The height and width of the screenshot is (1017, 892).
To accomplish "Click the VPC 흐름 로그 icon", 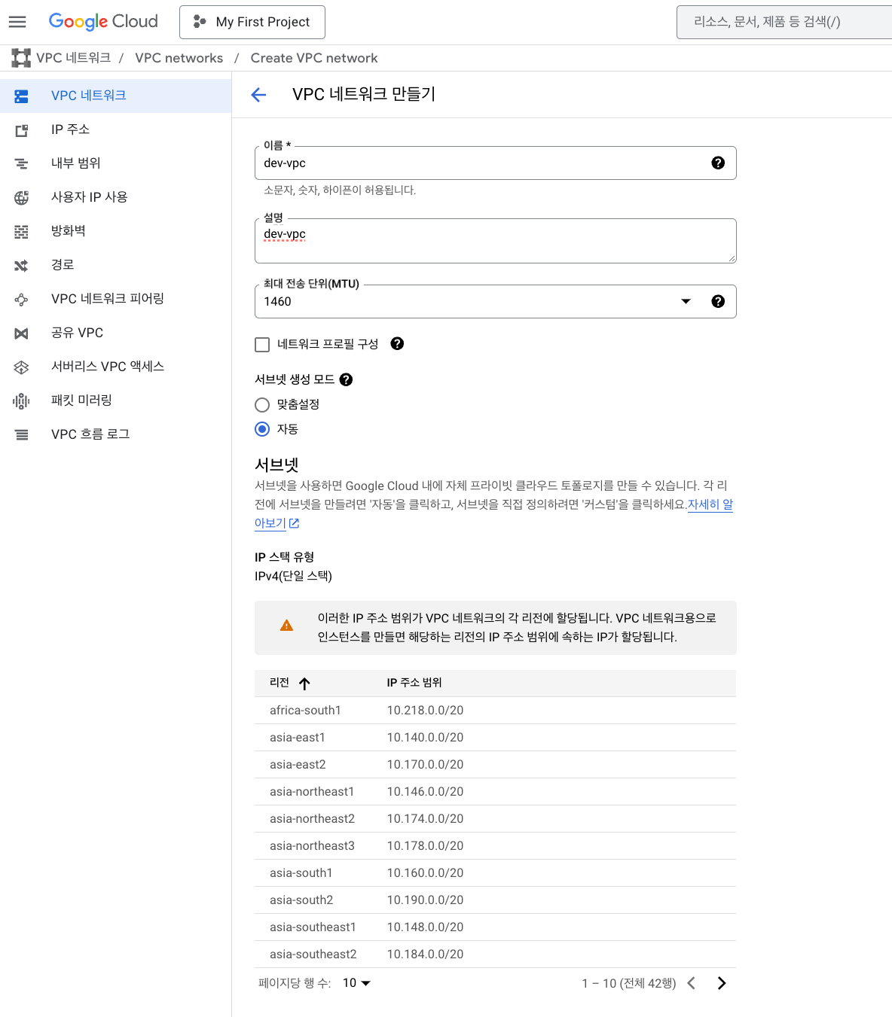I will [21, 434].
